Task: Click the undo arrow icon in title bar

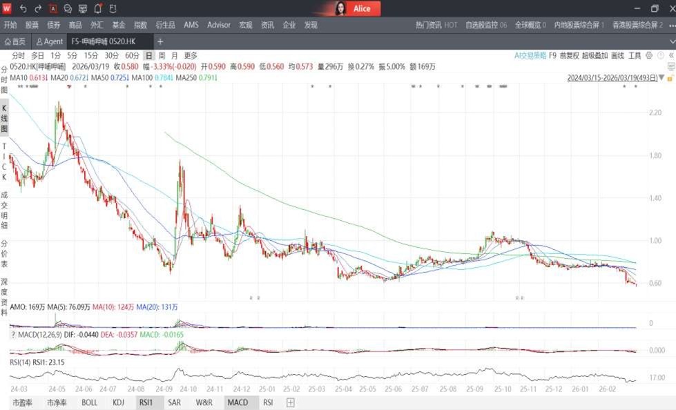Action: [23, 9]
